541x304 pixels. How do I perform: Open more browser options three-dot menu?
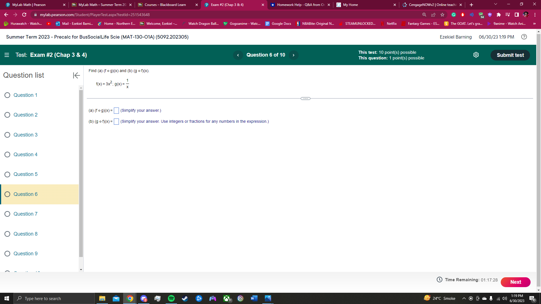point(535,14)
